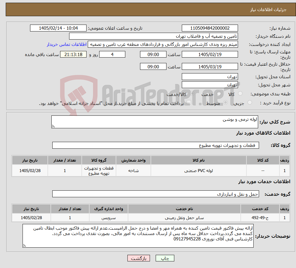Click goods table header کد کالا
The width and height of the screenshot is (296, 268).
coord(263,160)
